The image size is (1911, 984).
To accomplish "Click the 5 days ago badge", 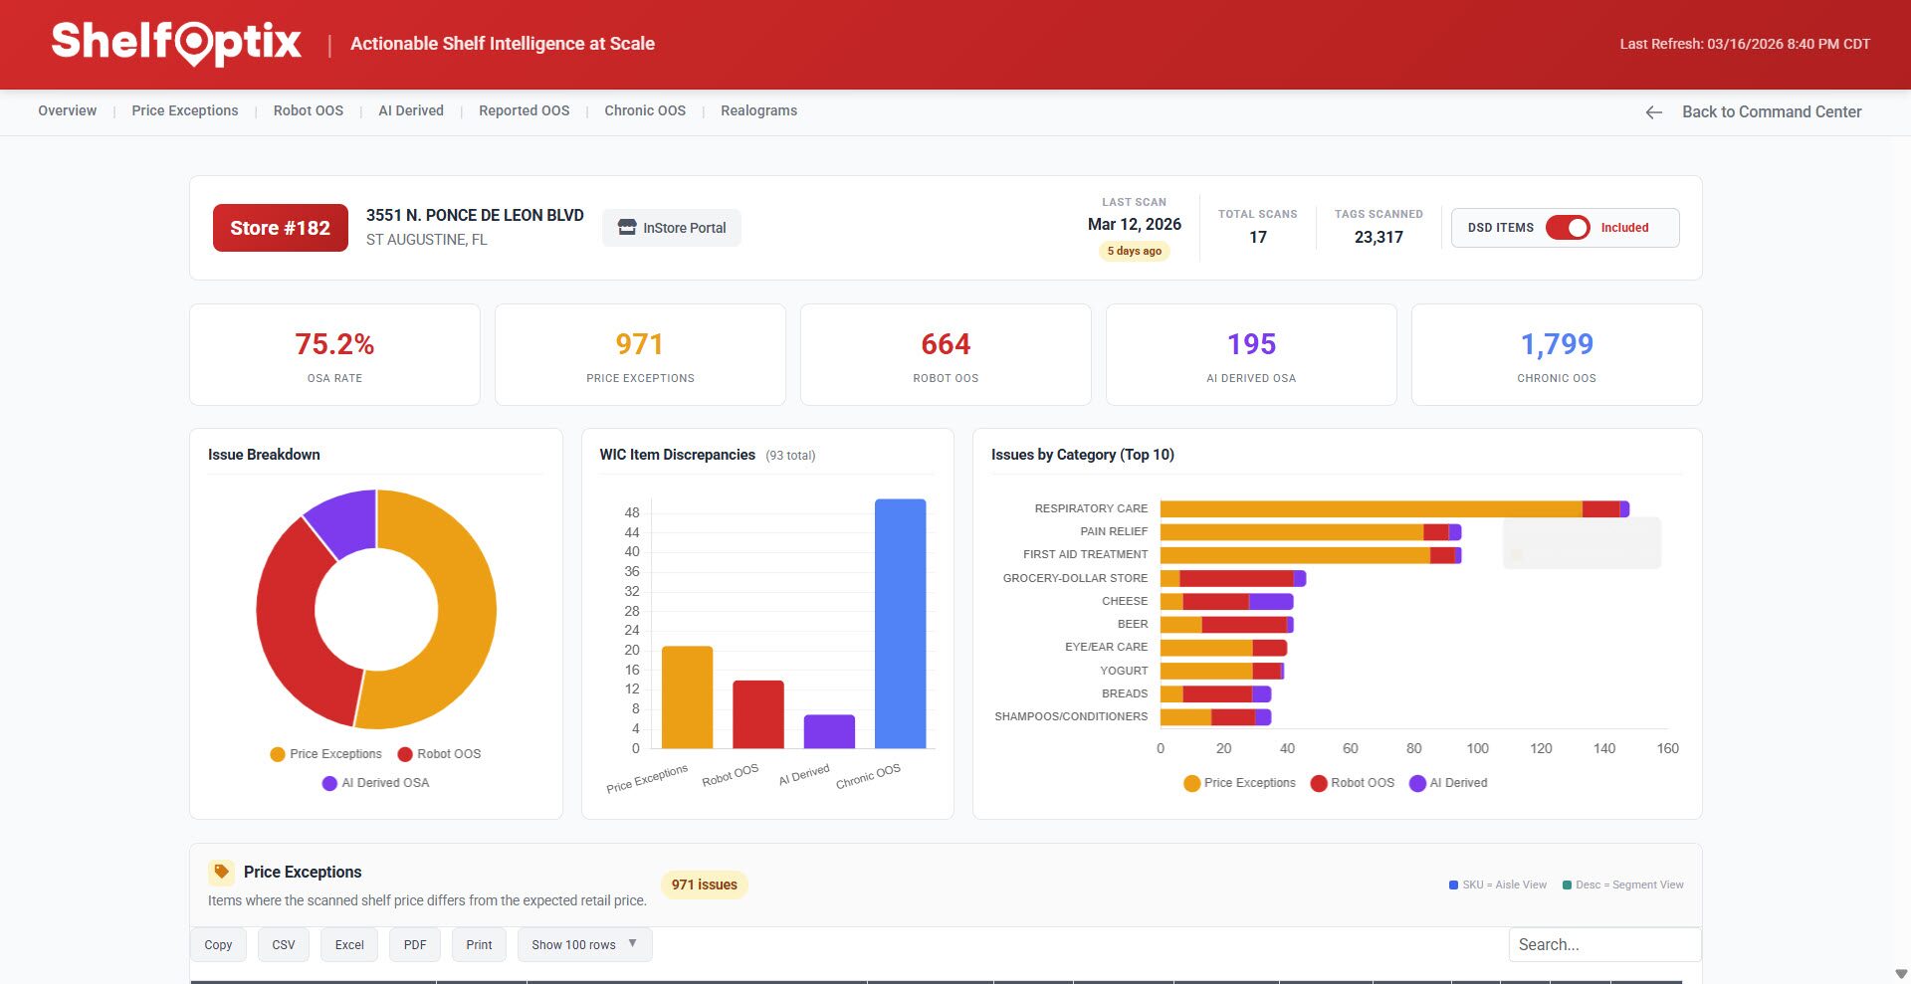I will pyautogui.click(x=1135, y=251).
